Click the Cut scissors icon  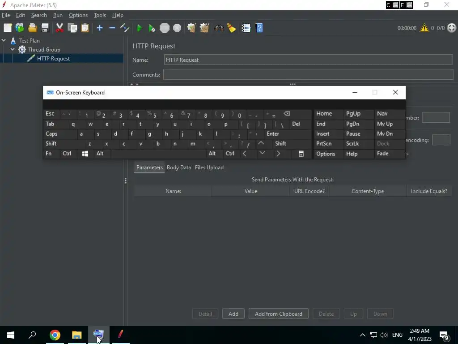59,28
